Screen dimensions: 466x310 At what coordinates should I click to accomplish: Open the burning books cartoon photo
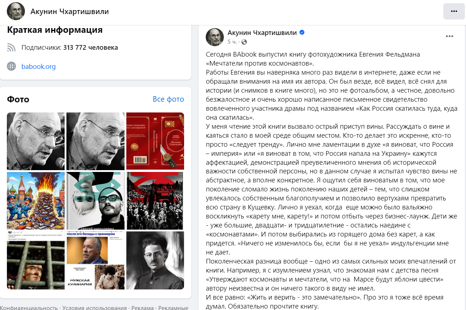click(x=36, y=201)
